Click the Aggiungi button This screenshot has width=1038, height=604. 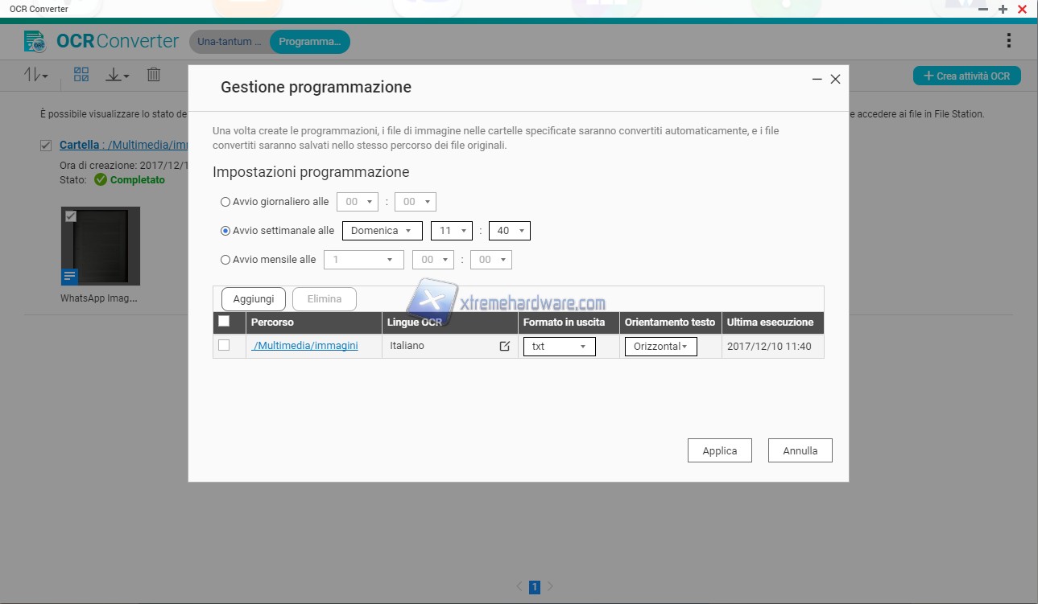coord(254,299)
